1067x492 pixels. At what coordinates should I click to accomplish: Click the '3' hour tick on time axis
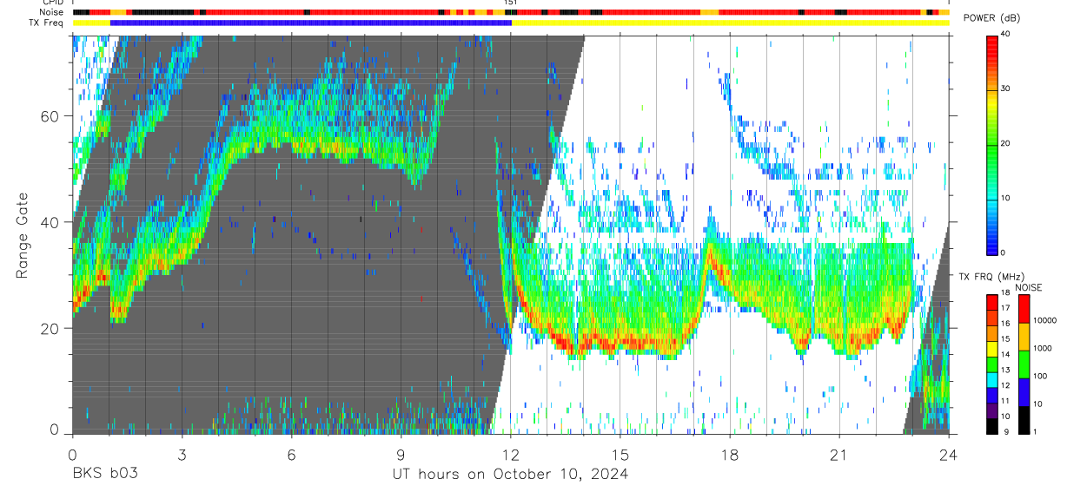pyautogui.click(x=182, y=455)
